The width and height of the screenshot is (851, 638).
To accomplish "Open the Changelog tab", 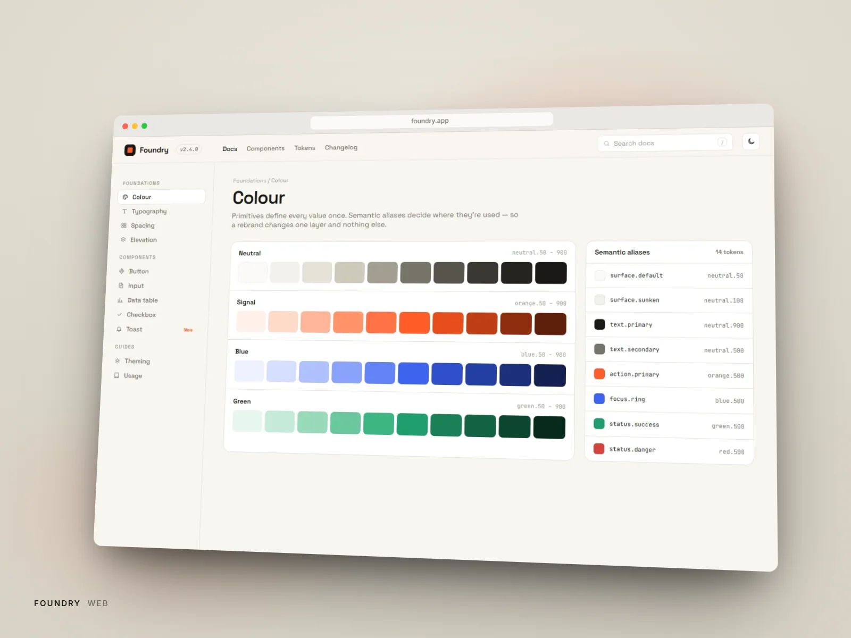I will [x=341, y=147].
